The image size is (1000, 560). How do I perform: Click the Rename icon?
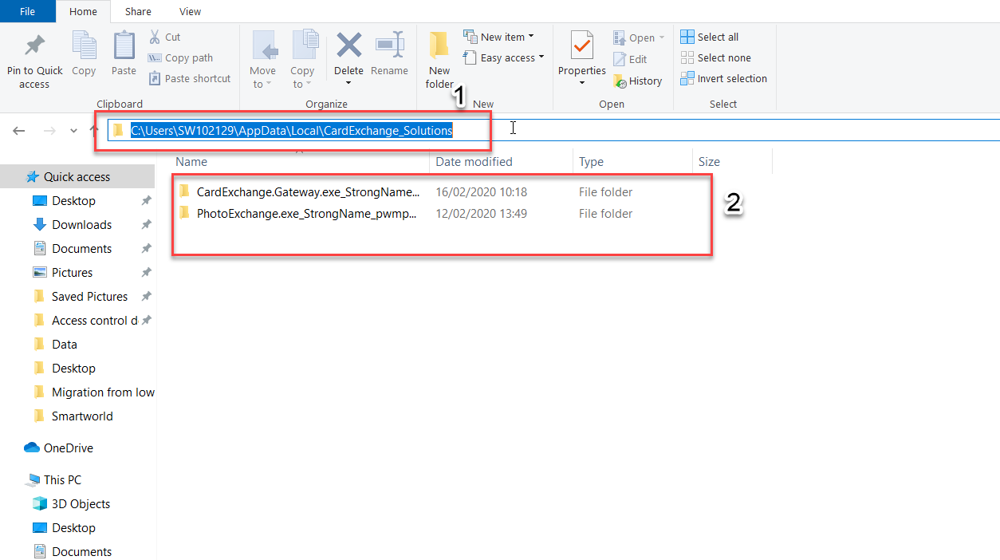click(389, 45)
